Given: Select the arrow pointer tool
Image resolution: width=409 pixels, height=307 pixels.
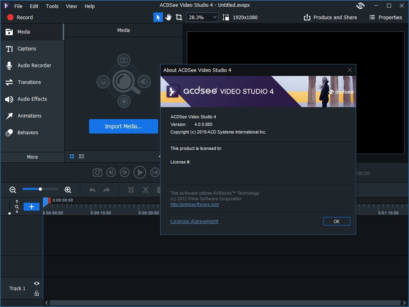Looking at the screenshot, I should 158,17.
